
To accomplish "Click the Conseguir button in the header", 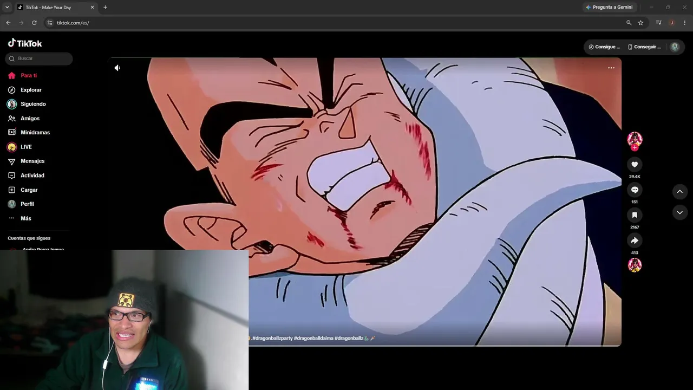I will (x=644, y=47).
